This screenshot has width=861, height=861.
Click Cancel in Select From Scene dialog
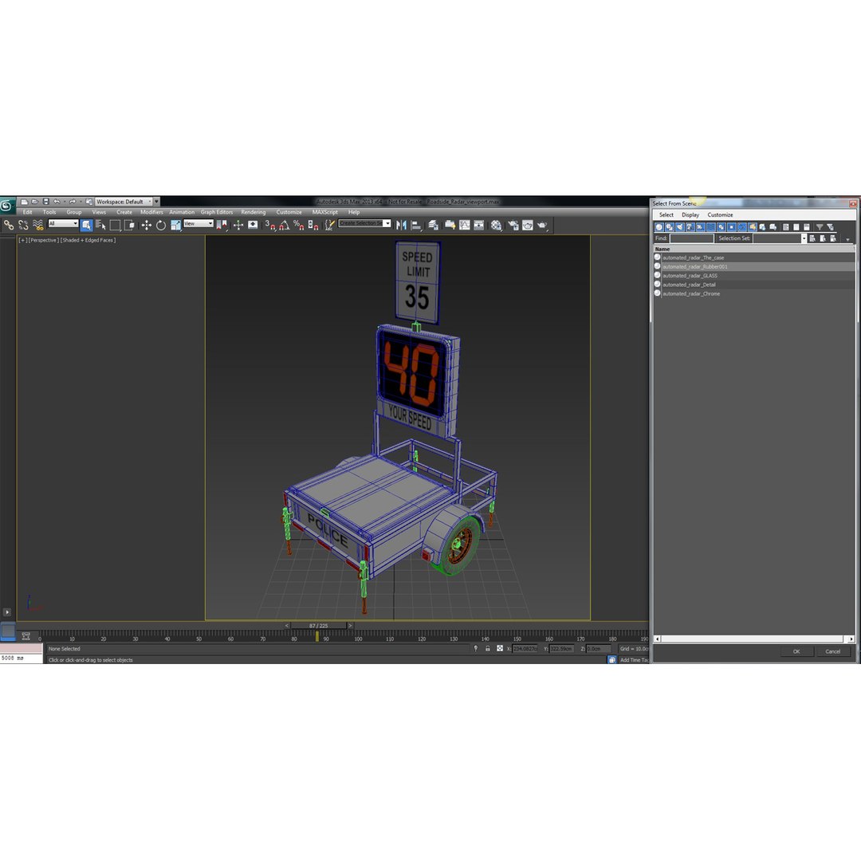coord(832,651)
